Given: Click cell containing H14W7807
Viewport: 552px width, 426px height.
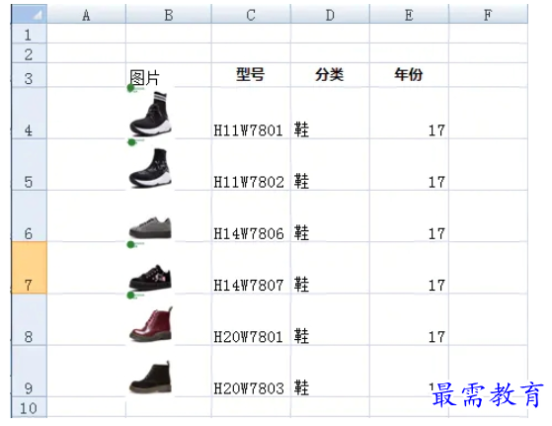Looking at the screenshot, I should pos(251,268).
